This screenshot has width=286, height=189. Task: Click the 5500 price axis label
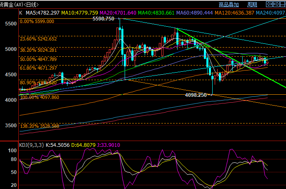(x=11, y=23)
